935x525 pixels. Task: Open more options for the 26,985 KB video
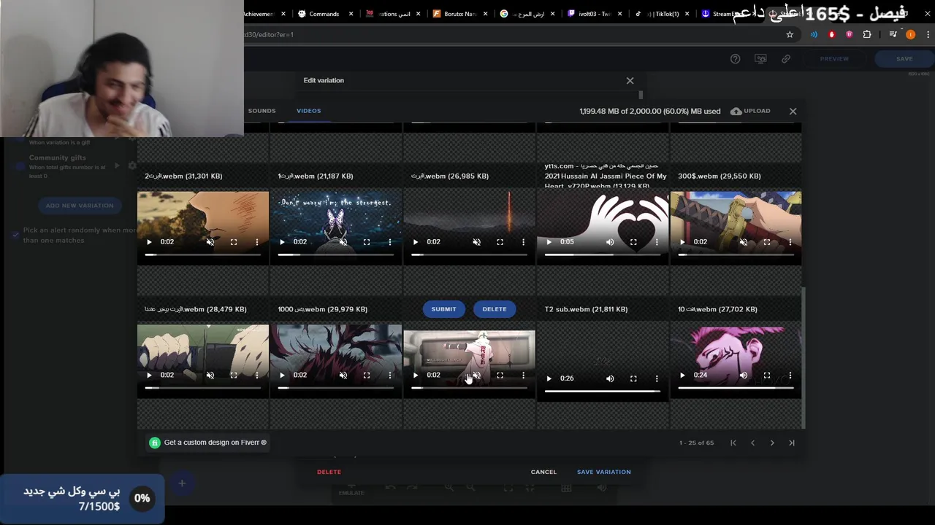coord(523,242)
